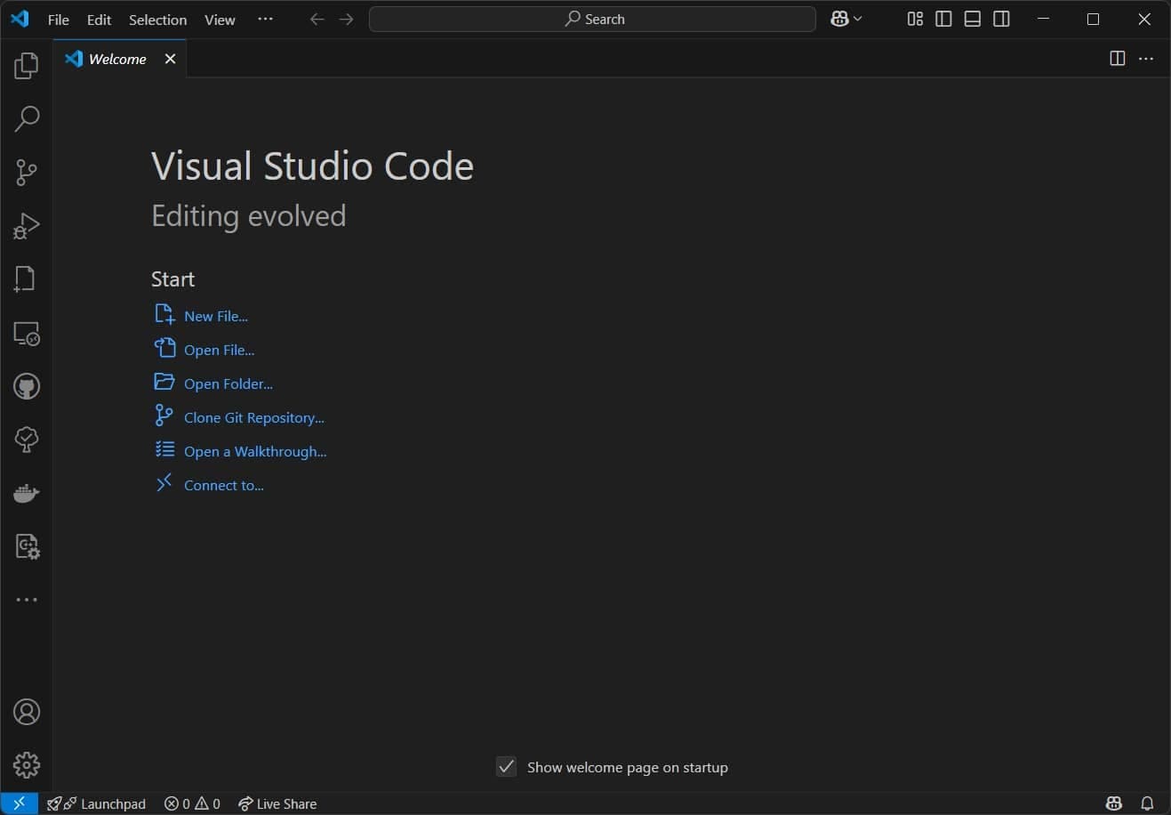Open the Run and Debug view

tap(26, 225)
